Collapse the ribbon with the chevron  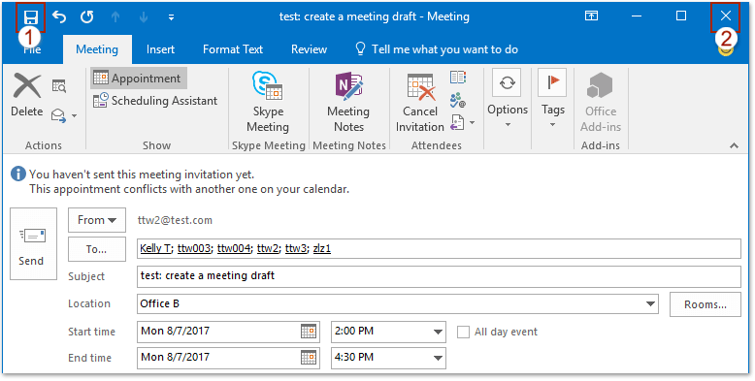pos(734,145)
